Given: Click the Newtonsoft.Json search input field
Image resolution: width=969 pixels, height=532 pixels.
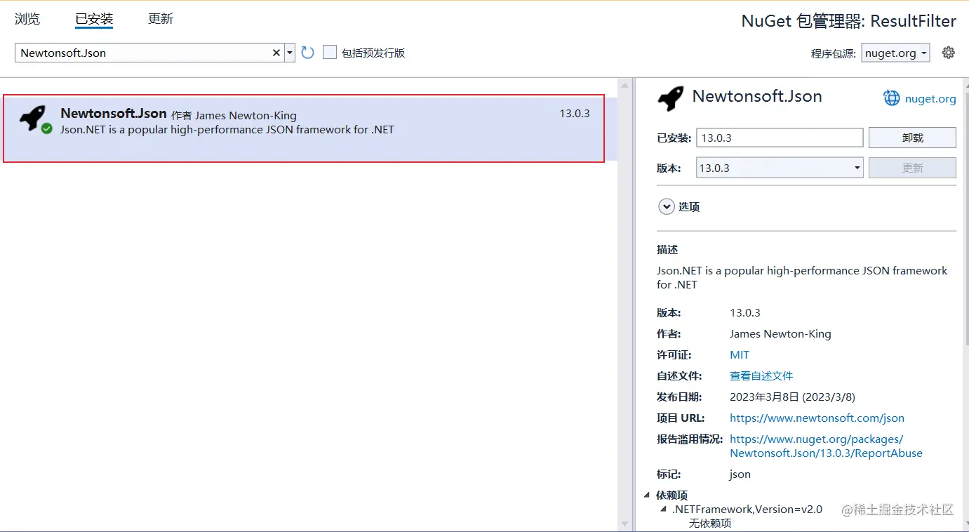Looking at the screenshot, I should pos(143,53).
